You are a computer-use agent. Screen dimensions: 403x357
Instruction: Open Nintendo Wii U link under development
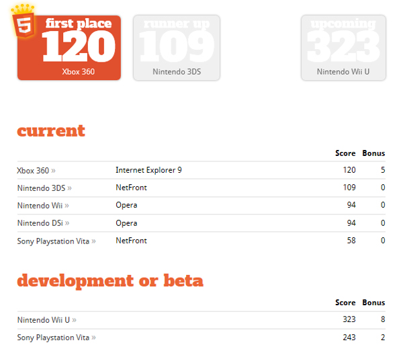point(47,320)
